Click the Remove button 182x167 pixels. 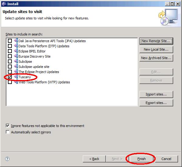coord(156,80)
